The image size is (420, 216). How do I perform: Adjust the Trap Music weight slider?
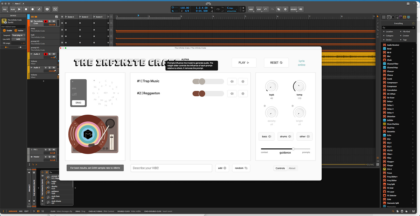(208, 81)
